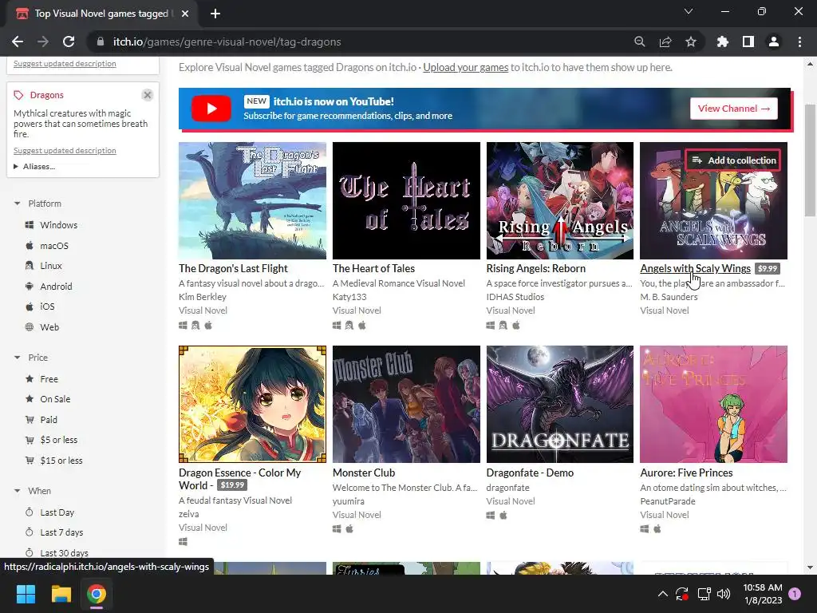Click the browser back arrow

coord(18,42)
